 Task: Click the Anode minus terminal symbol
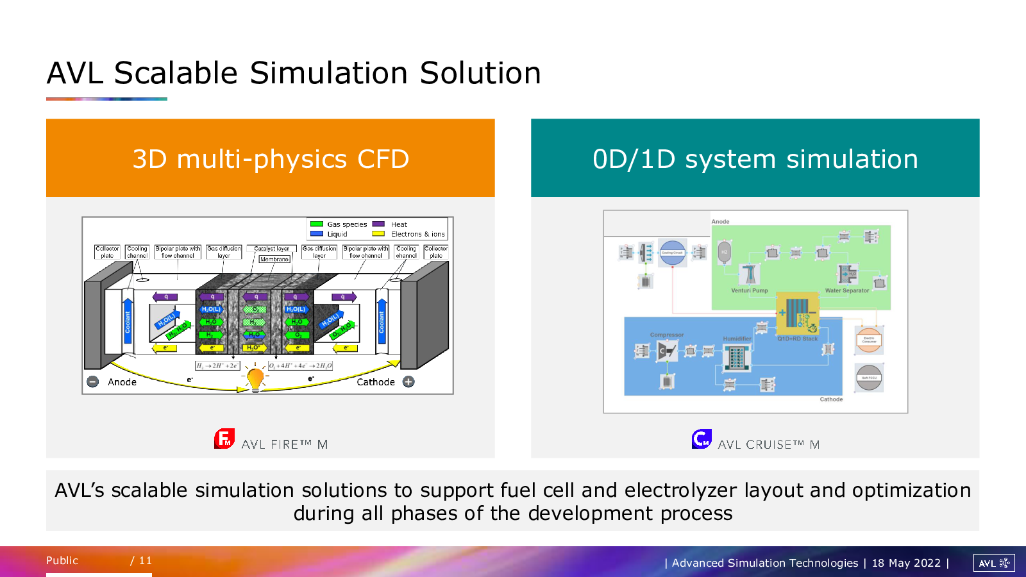93,382
